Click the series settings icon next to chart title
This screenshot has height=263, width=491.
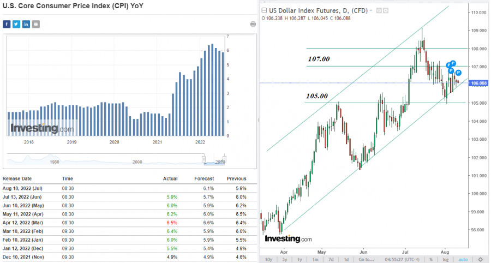(x=386, y=10)
